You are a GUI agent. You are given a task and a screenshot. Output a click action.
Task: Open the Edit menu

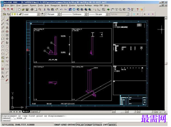coord(13,5)
